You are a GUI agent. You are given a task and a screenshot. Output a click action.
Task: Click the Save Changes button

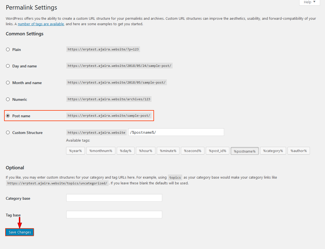(x=20, y=232)
